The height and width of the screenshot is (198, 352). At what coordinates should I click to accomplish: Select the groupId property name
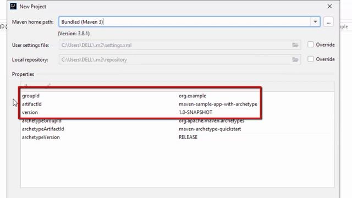[x=31, y=96]
